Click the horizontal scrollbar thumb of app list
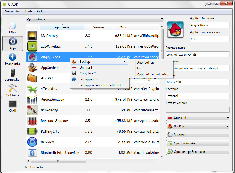 click(58, 161)
